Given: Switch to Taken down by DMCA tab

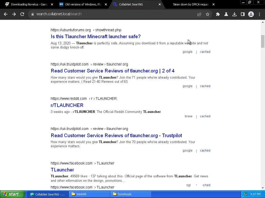Looking at the screenshot, I should pos(191,4).
